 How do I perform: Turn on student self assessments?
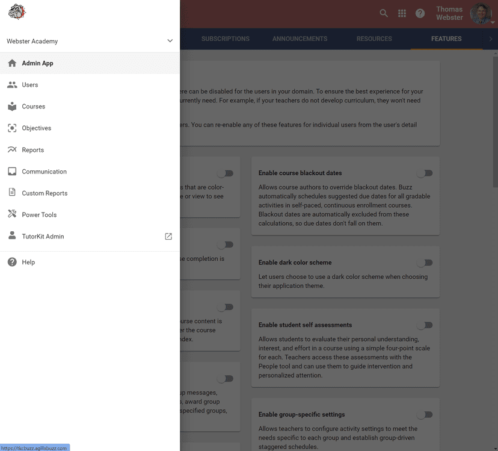[425, 325]
